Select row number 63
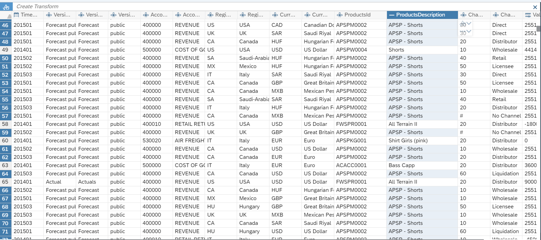The height and width of the screenshot is (240, 541). (6, 165)
